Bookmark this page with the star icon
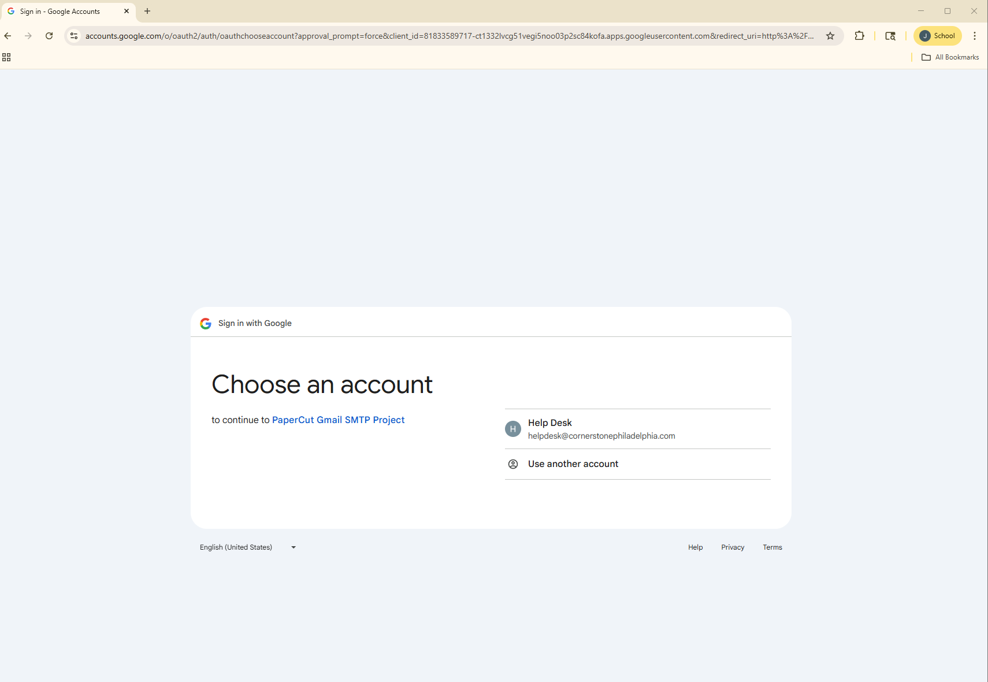Viewport: 988px width, 682px height. point(830,36)
